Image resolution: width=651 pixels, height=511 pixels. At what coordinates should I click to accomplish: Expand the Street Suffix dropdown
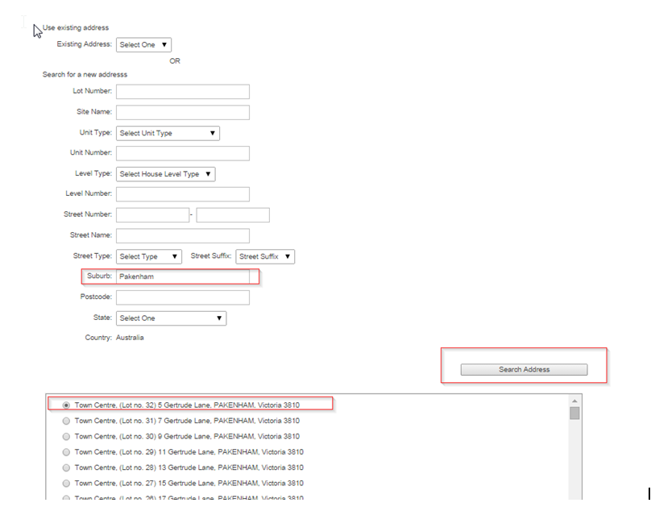point(265,256)
